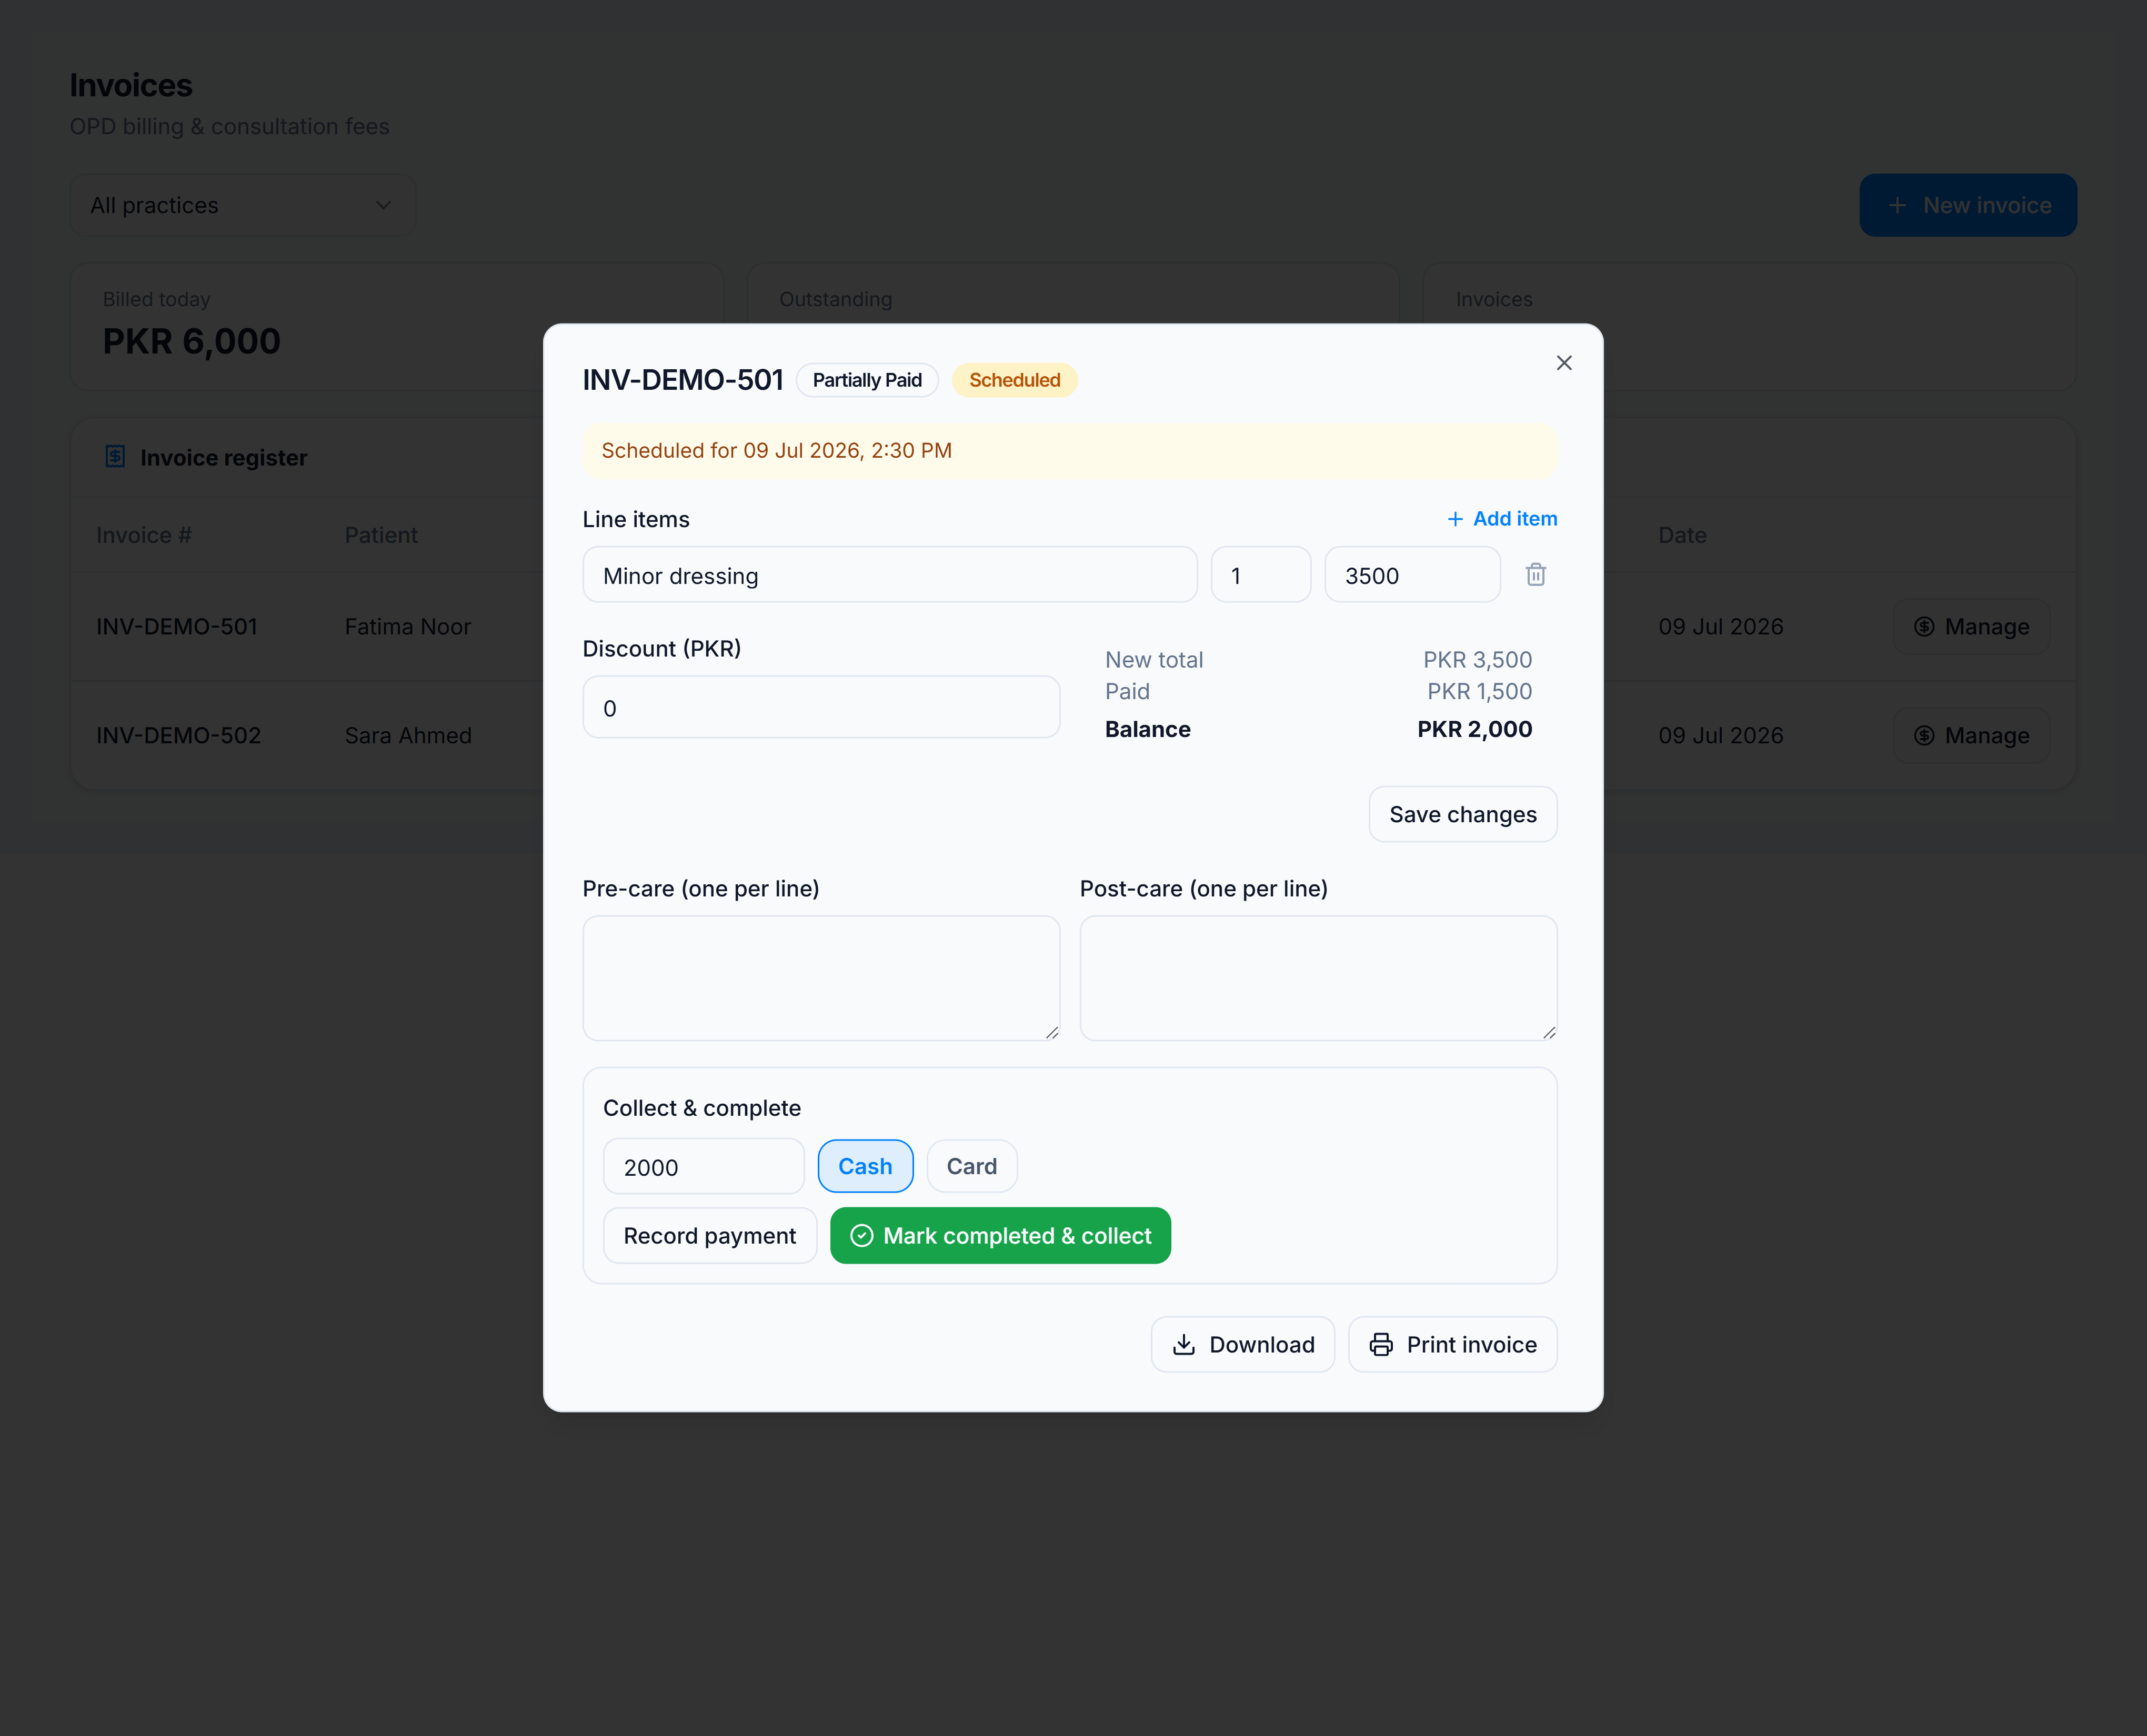Image resolution: width=2147 pixels, height=1736 pixels.
Task: Click the Outstanding card label
Action: pyautogui.click(x=836, y=299)
